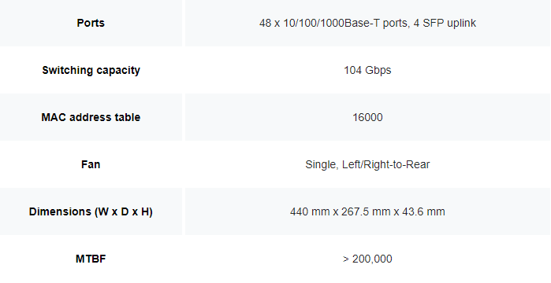This screenshot has width=551, height=283.
Task: Select the Single, Left/Right-to-Rear text
Action: 367,164
